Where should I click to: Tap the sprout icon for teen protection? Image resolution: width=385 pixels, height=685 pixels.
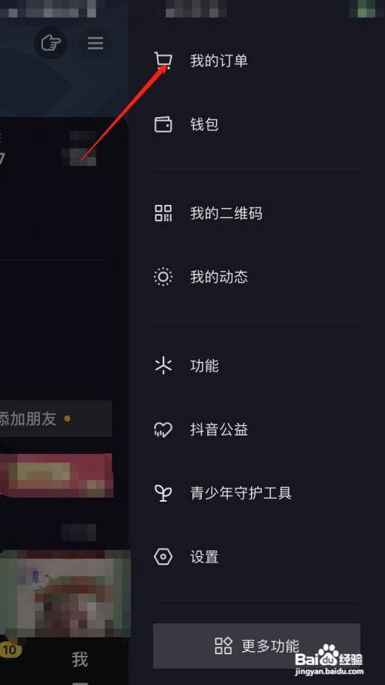click(163, 493)
